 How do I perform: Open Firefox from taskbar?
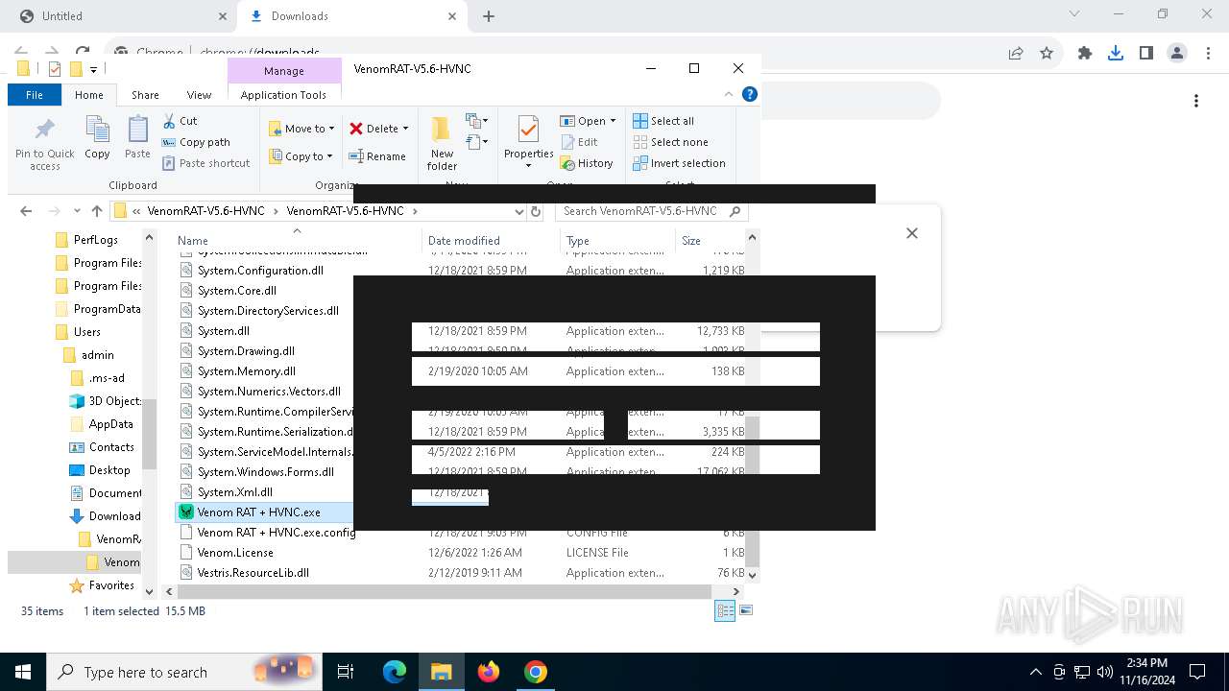click(x=489, y=672)
